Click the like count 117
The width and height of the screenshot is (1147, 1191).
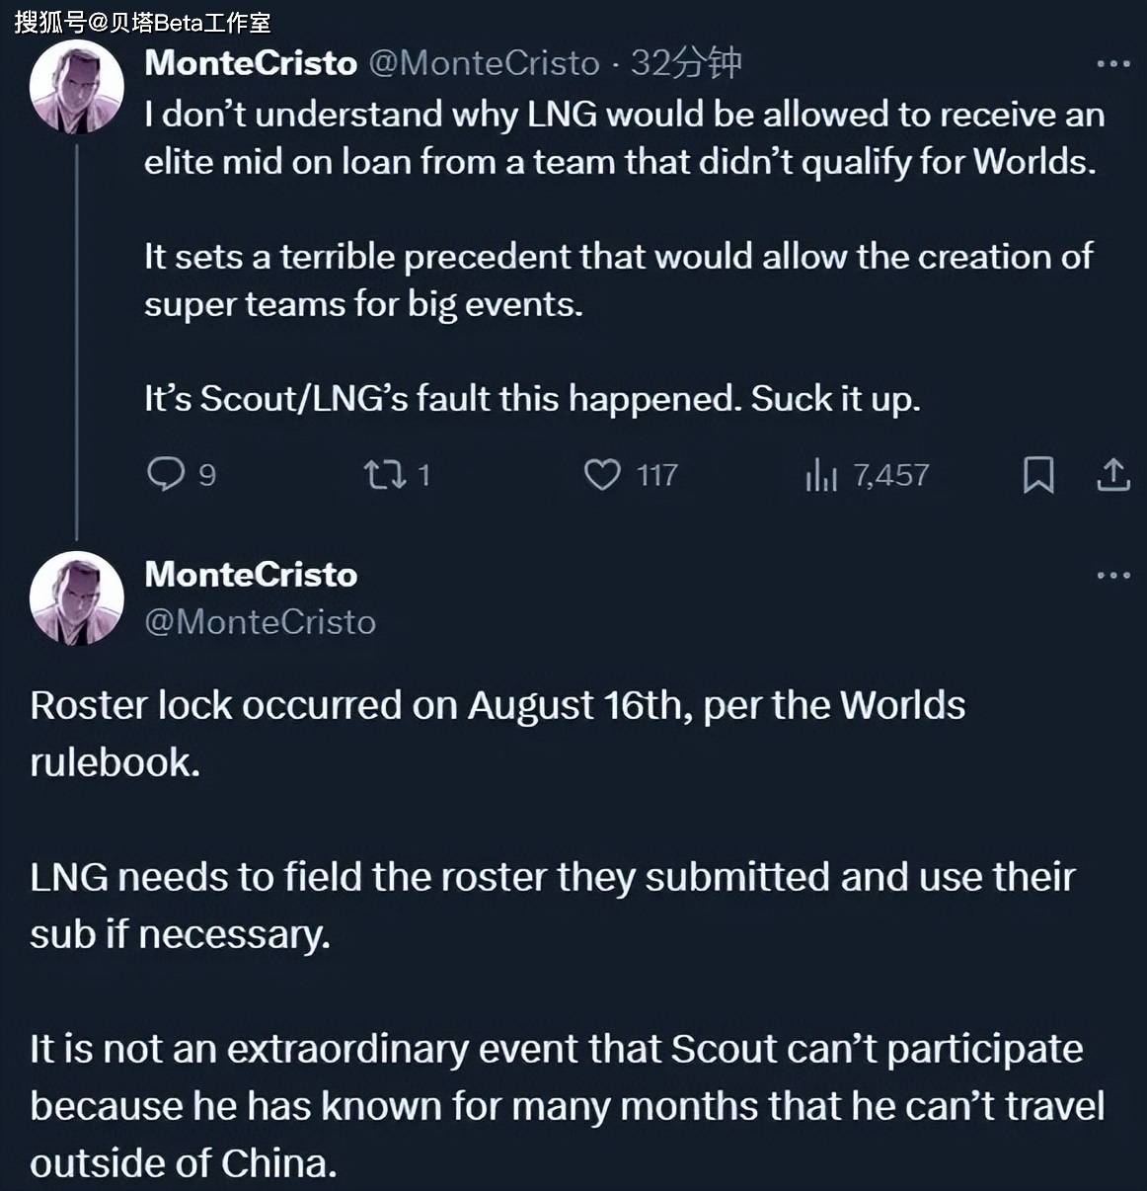(x=656, y=476)
